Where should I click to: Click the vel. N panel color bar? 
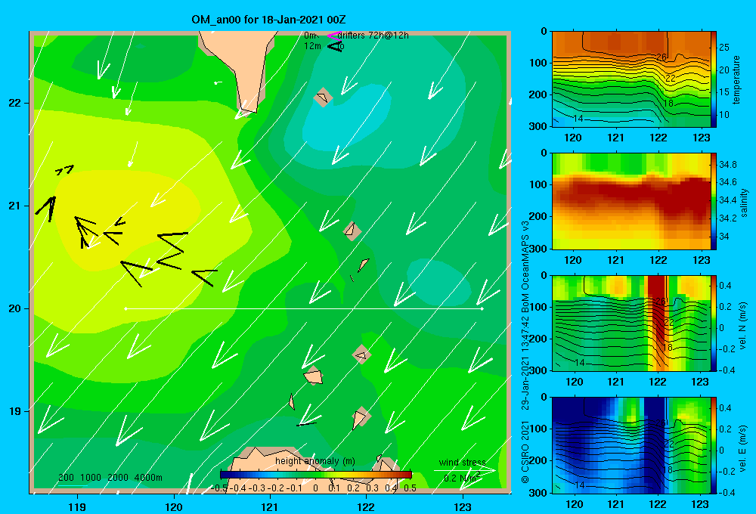[714, 324]
